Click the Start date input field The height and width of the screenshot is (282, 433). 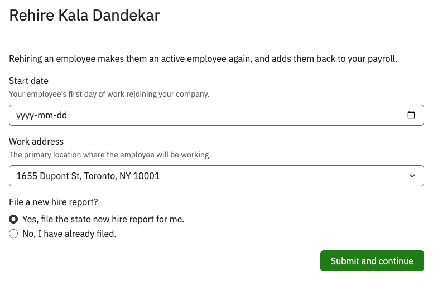212,116
